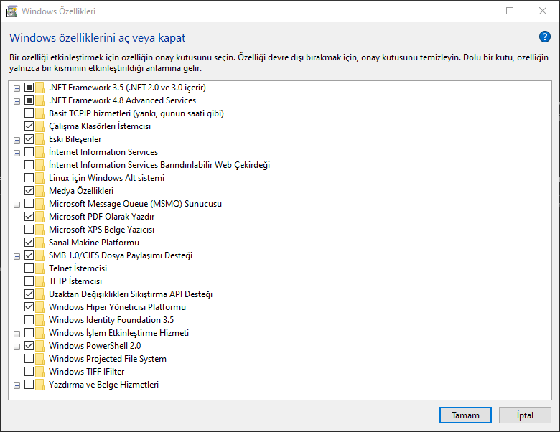The height and width of the screenshot is (432, 560).
Task: Tick the TFTP İstemcisi checkbox
Action: point(29,281)
